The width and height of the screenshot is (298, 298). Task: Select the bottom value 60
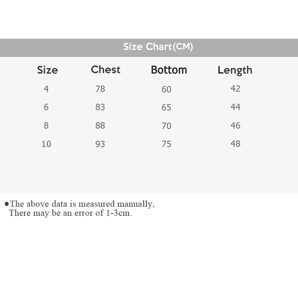pyautogui.click(x=166, y=89)
